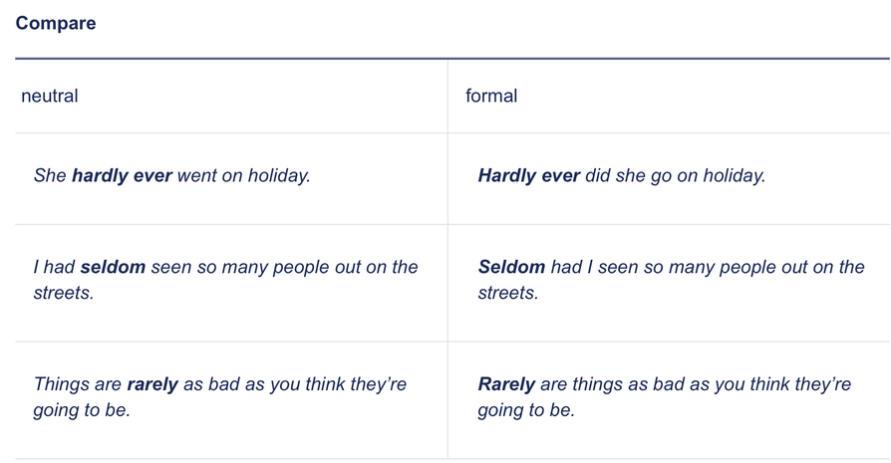Click "Things are" in the neutral column
891x463 pixels.
pos(77,384)
